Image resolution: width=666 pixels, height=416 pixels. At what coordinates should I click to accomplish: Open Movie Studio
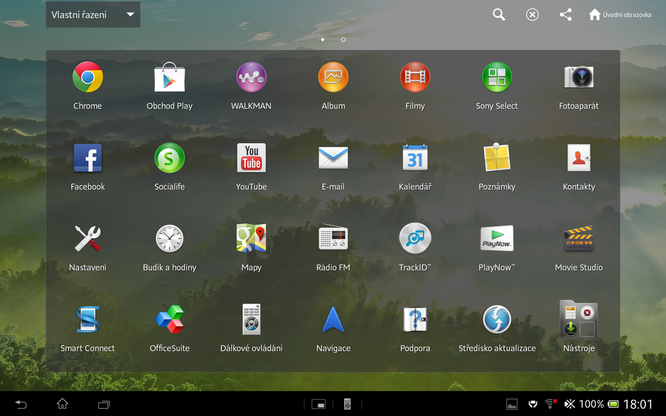pyautogui.click(x=579, y=239)
